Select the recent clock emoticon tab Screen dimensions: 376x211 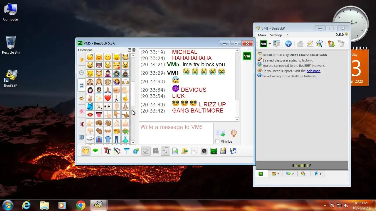coord(82,73)
